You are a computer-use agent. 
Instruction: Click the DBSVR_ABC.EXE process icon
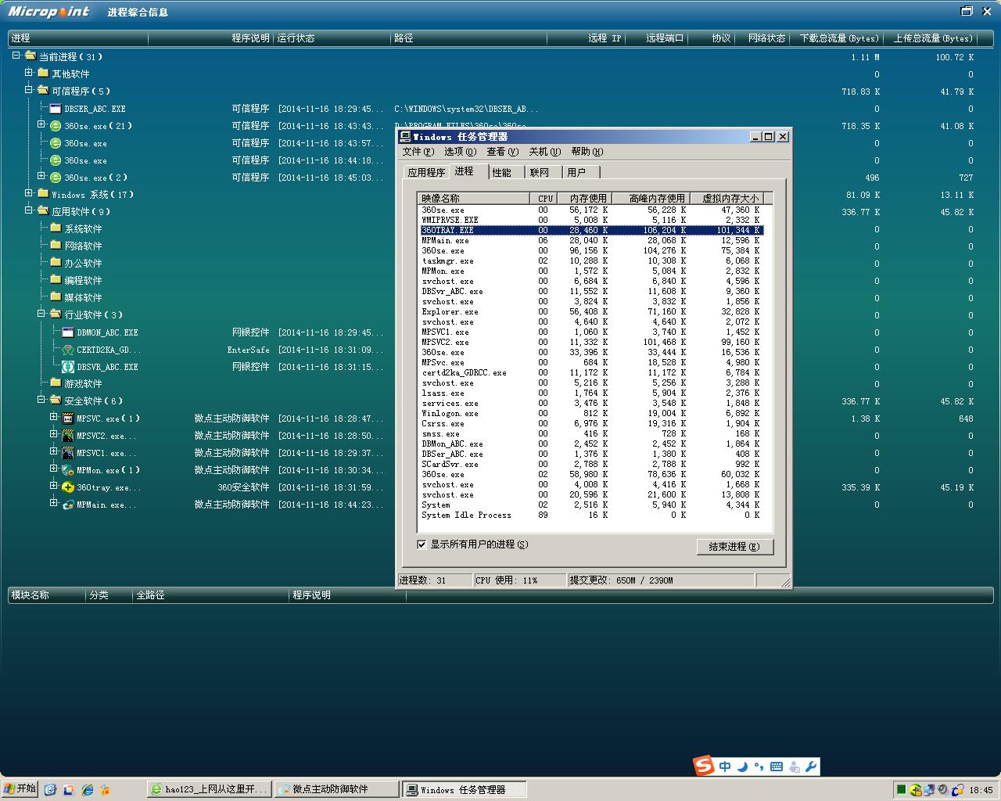[68, 367]
